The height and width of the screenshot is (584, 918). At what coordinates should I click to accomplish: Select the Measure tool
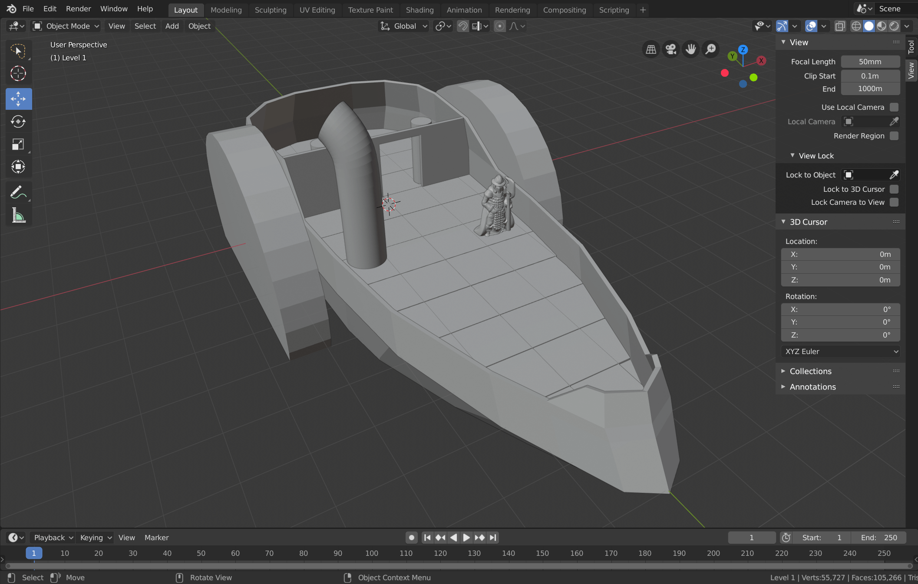[18, 215]
